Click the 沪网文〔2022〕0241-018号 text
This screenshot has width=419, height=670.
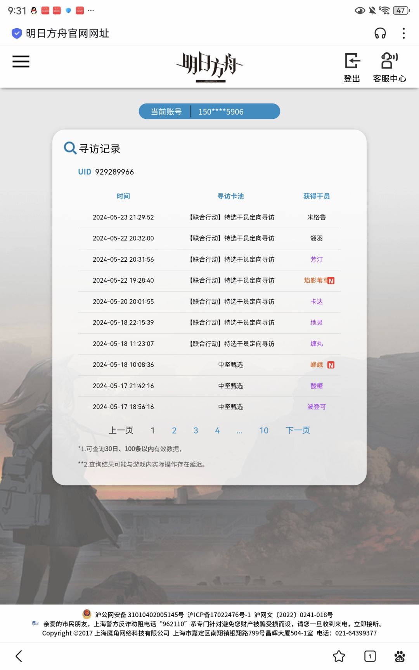tap(294, 615)
